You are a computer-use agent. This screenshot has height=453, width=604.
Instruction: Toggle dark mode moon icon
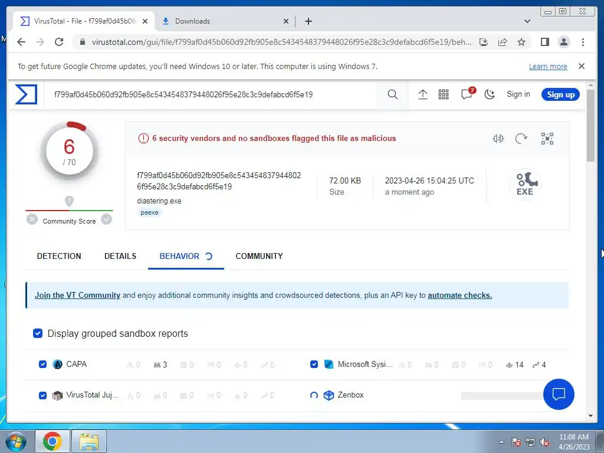pos(489,94)
